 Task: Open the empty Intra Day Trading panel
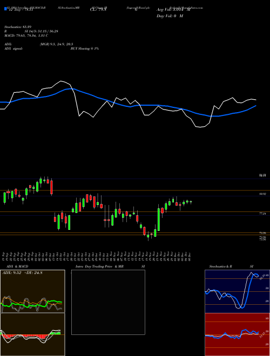point(108,302)
